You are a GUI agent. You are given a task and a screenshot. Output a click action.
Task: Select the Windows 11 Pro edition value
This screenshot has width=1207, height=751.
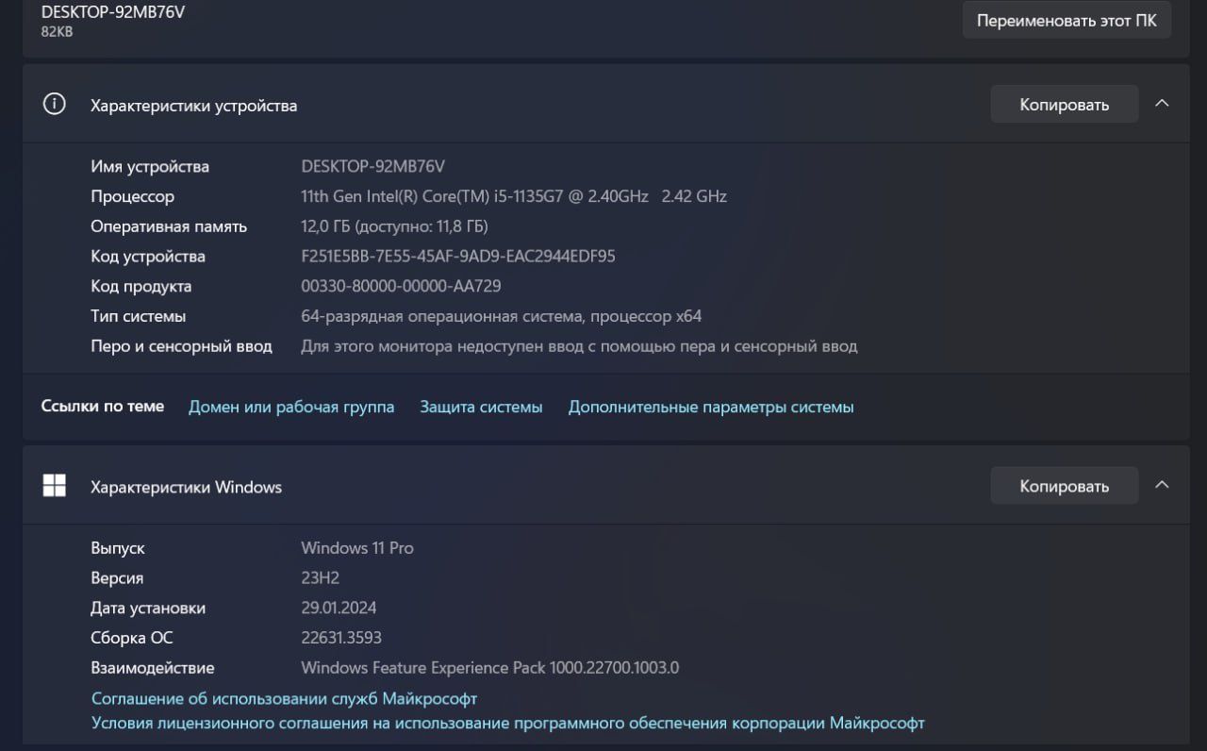coord(357,547)
